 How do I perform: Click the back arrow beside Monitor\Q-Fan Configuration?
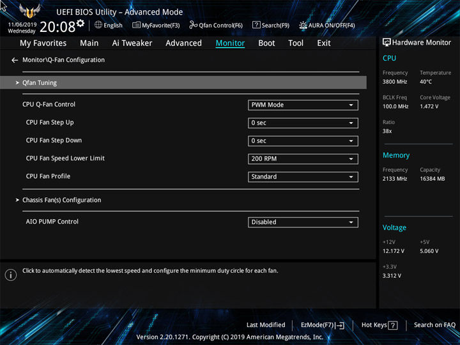click(15, 60)
